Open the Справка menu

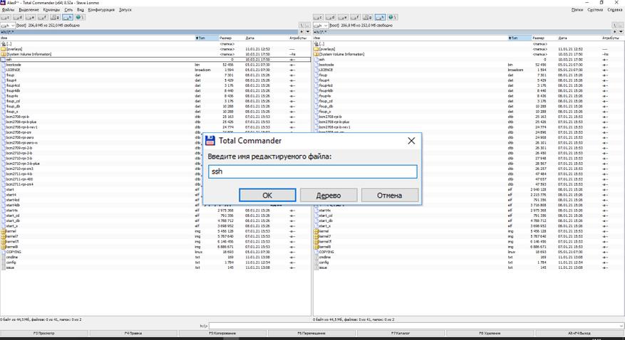[614, 9]
